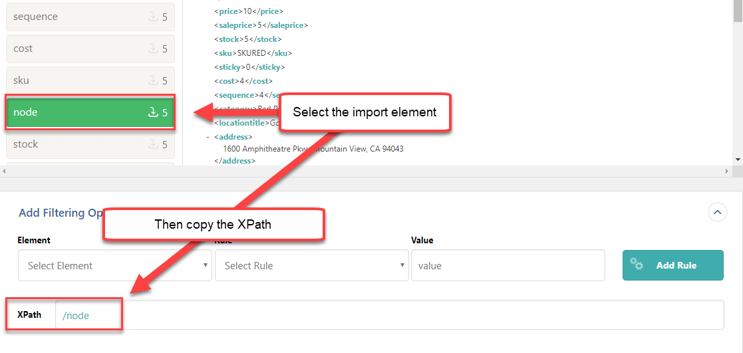Click the import icon on sku element

click(153, 80)
